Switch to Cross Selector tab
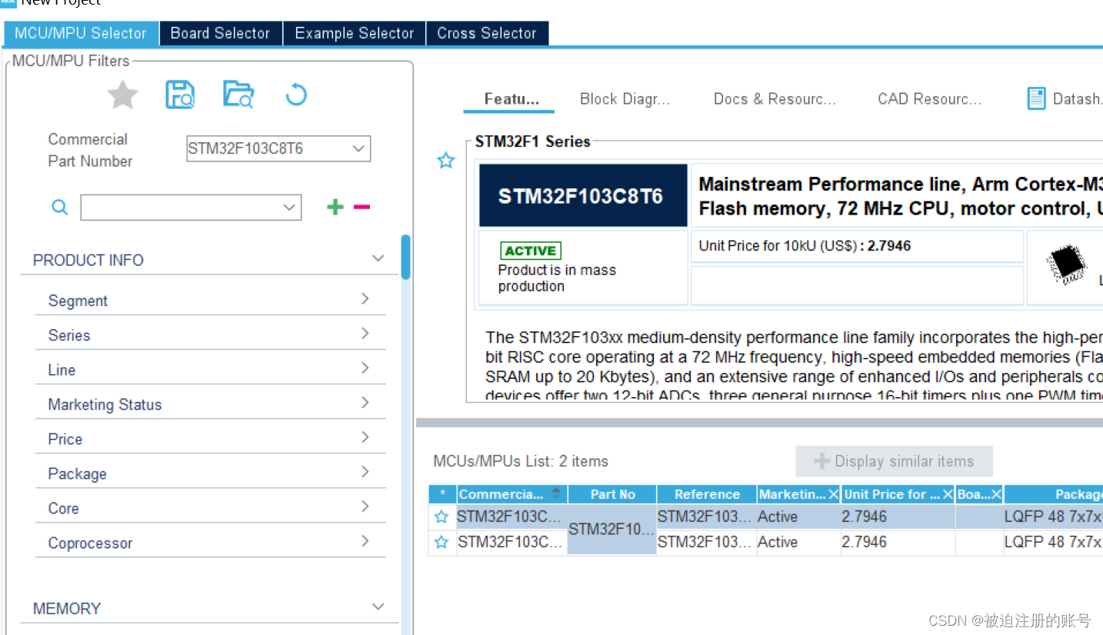 click(487, 33)
